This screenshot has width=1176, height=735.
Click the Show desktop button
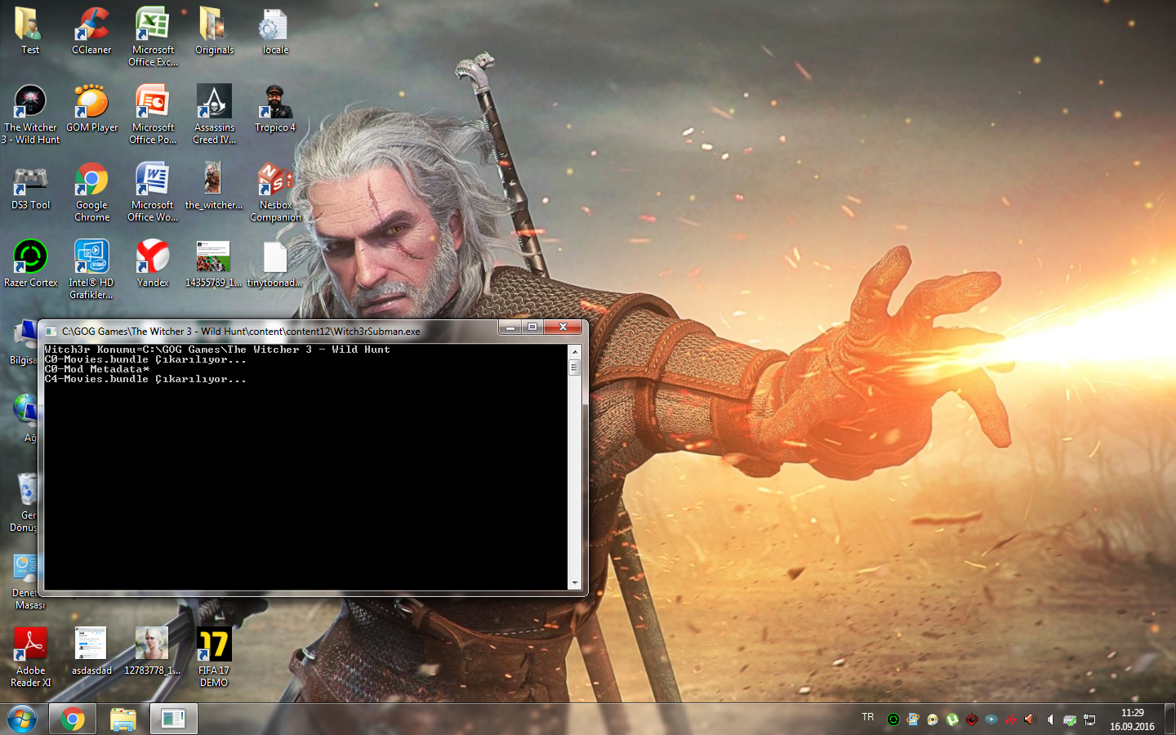pyautogui.click(x=1169, y=719)
